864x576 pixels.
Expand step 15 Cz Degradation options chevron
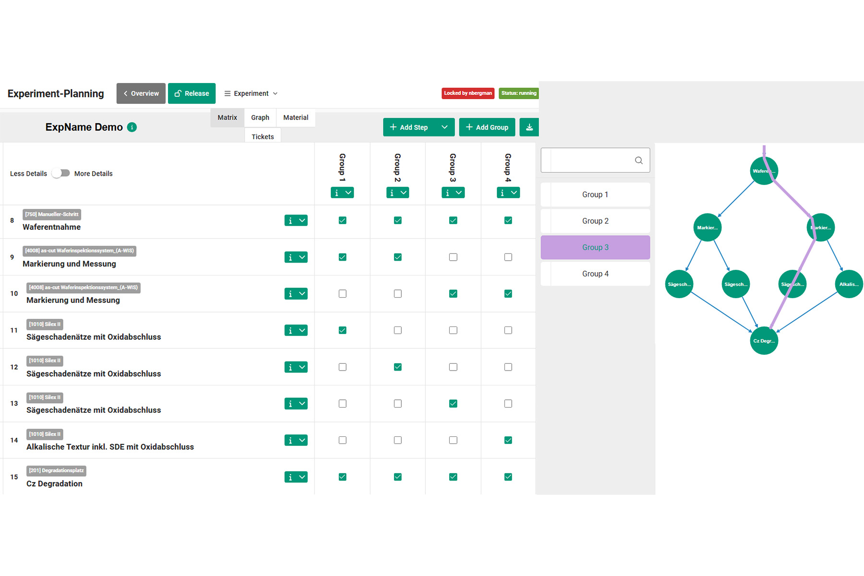302,477
